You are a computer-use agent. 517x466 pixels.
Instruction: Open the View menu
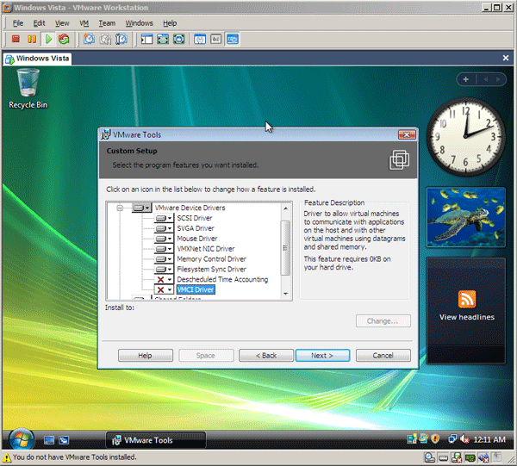(62, 23)
